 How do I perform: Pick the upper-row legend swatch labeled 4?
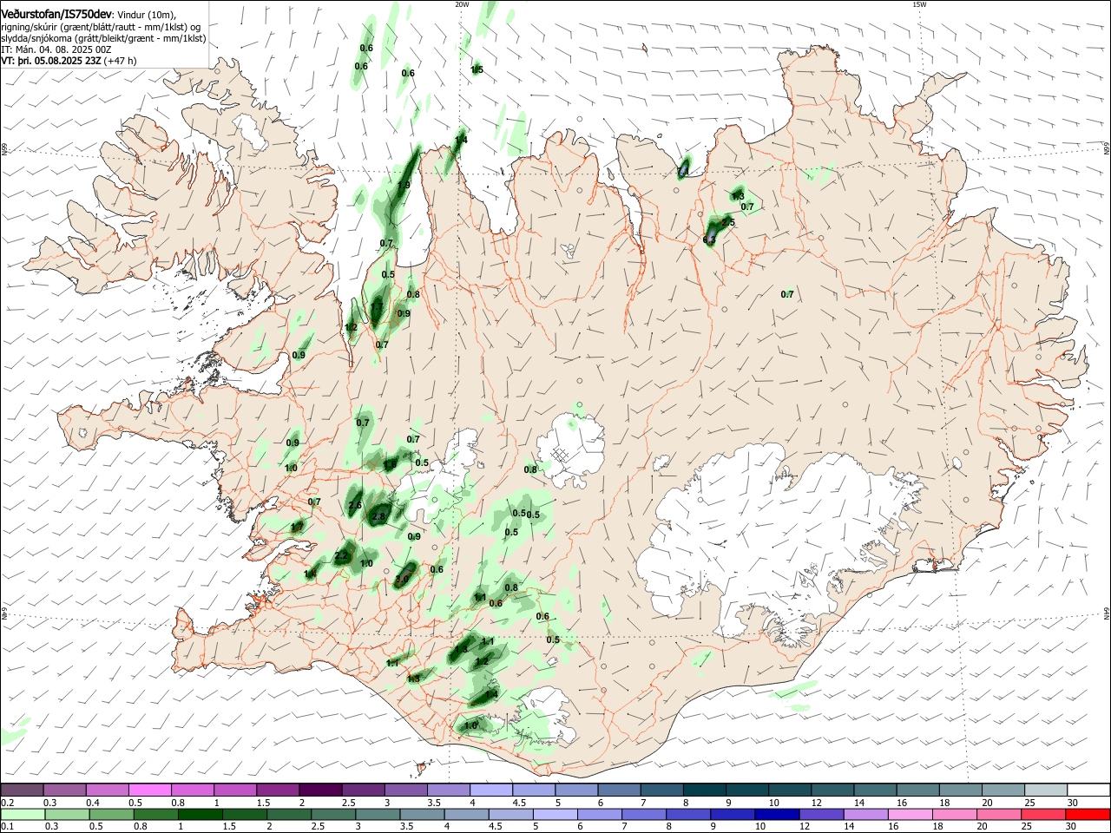(491, 790)
